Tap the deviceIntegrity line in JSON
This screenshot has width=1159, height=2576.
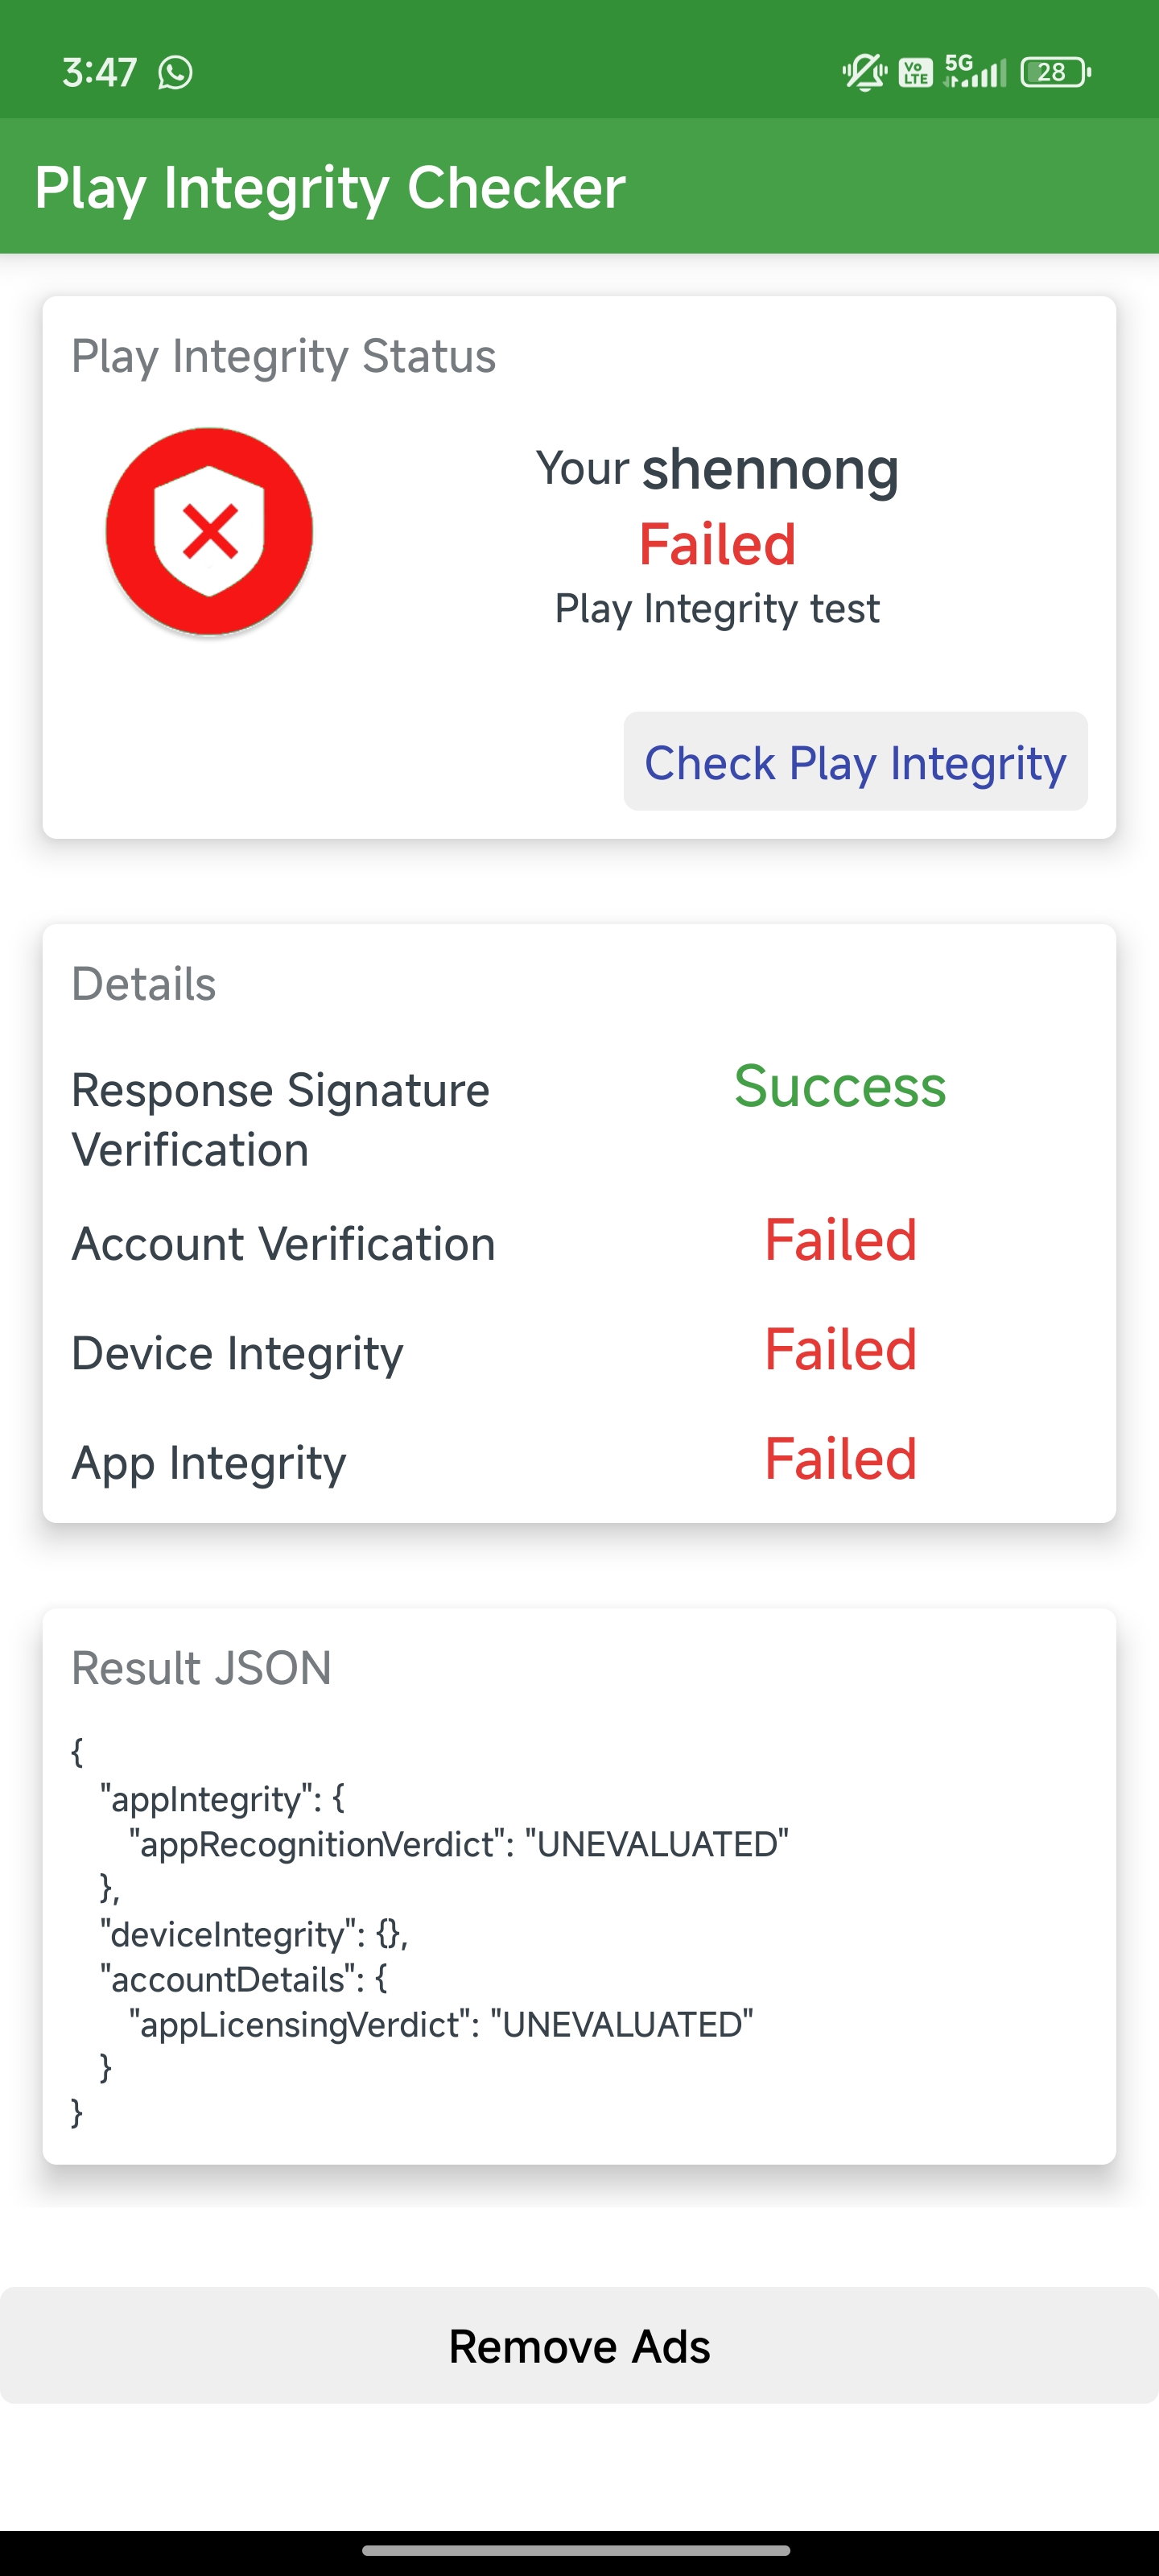point(254,1934)
